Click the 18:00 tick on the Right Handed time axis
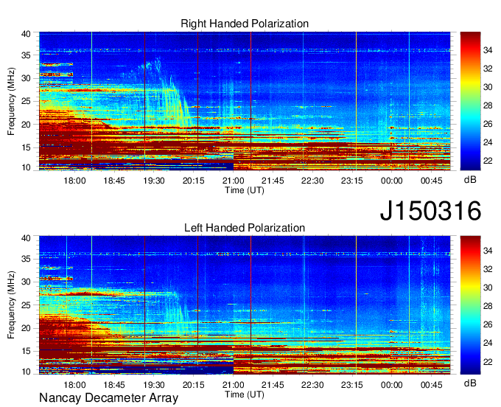The image size is (501, 407). pyautogui.click(x=74, y=181)
